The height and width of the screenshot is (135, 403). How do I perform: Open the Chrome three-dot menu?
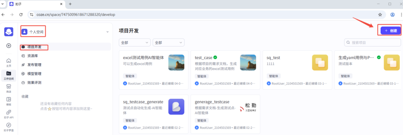tap(401, 15)
